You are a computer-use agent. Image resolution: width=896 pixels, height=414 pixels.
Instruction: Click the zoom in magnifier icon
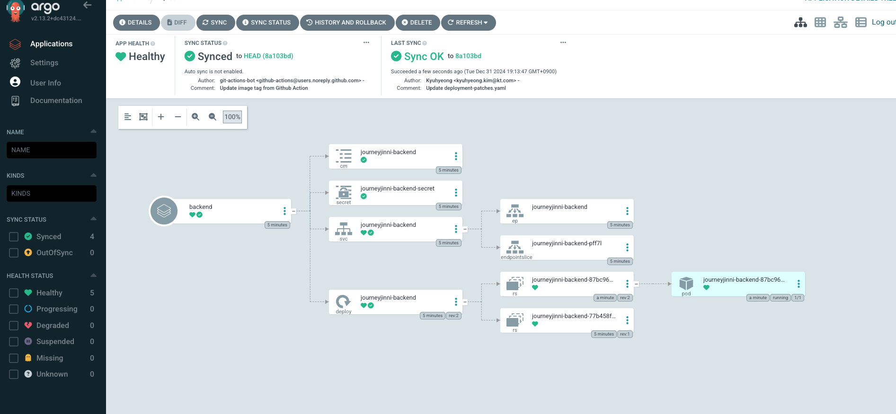(x=195, y=117)
